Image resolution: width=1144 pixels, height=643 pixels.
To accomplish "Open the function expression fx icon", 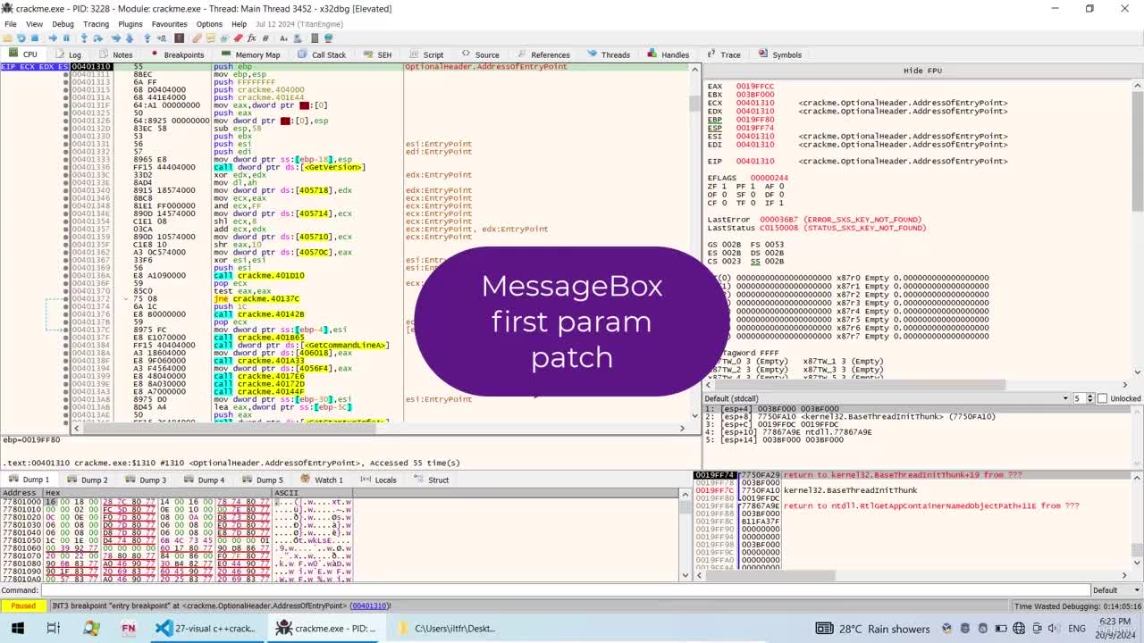I will 252,38.
